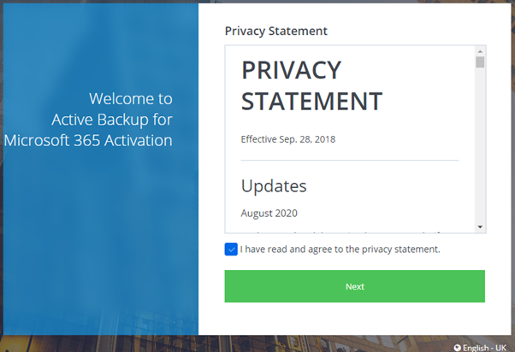Untick the privacy statement agreement checkbox

(x=231, y=249)
